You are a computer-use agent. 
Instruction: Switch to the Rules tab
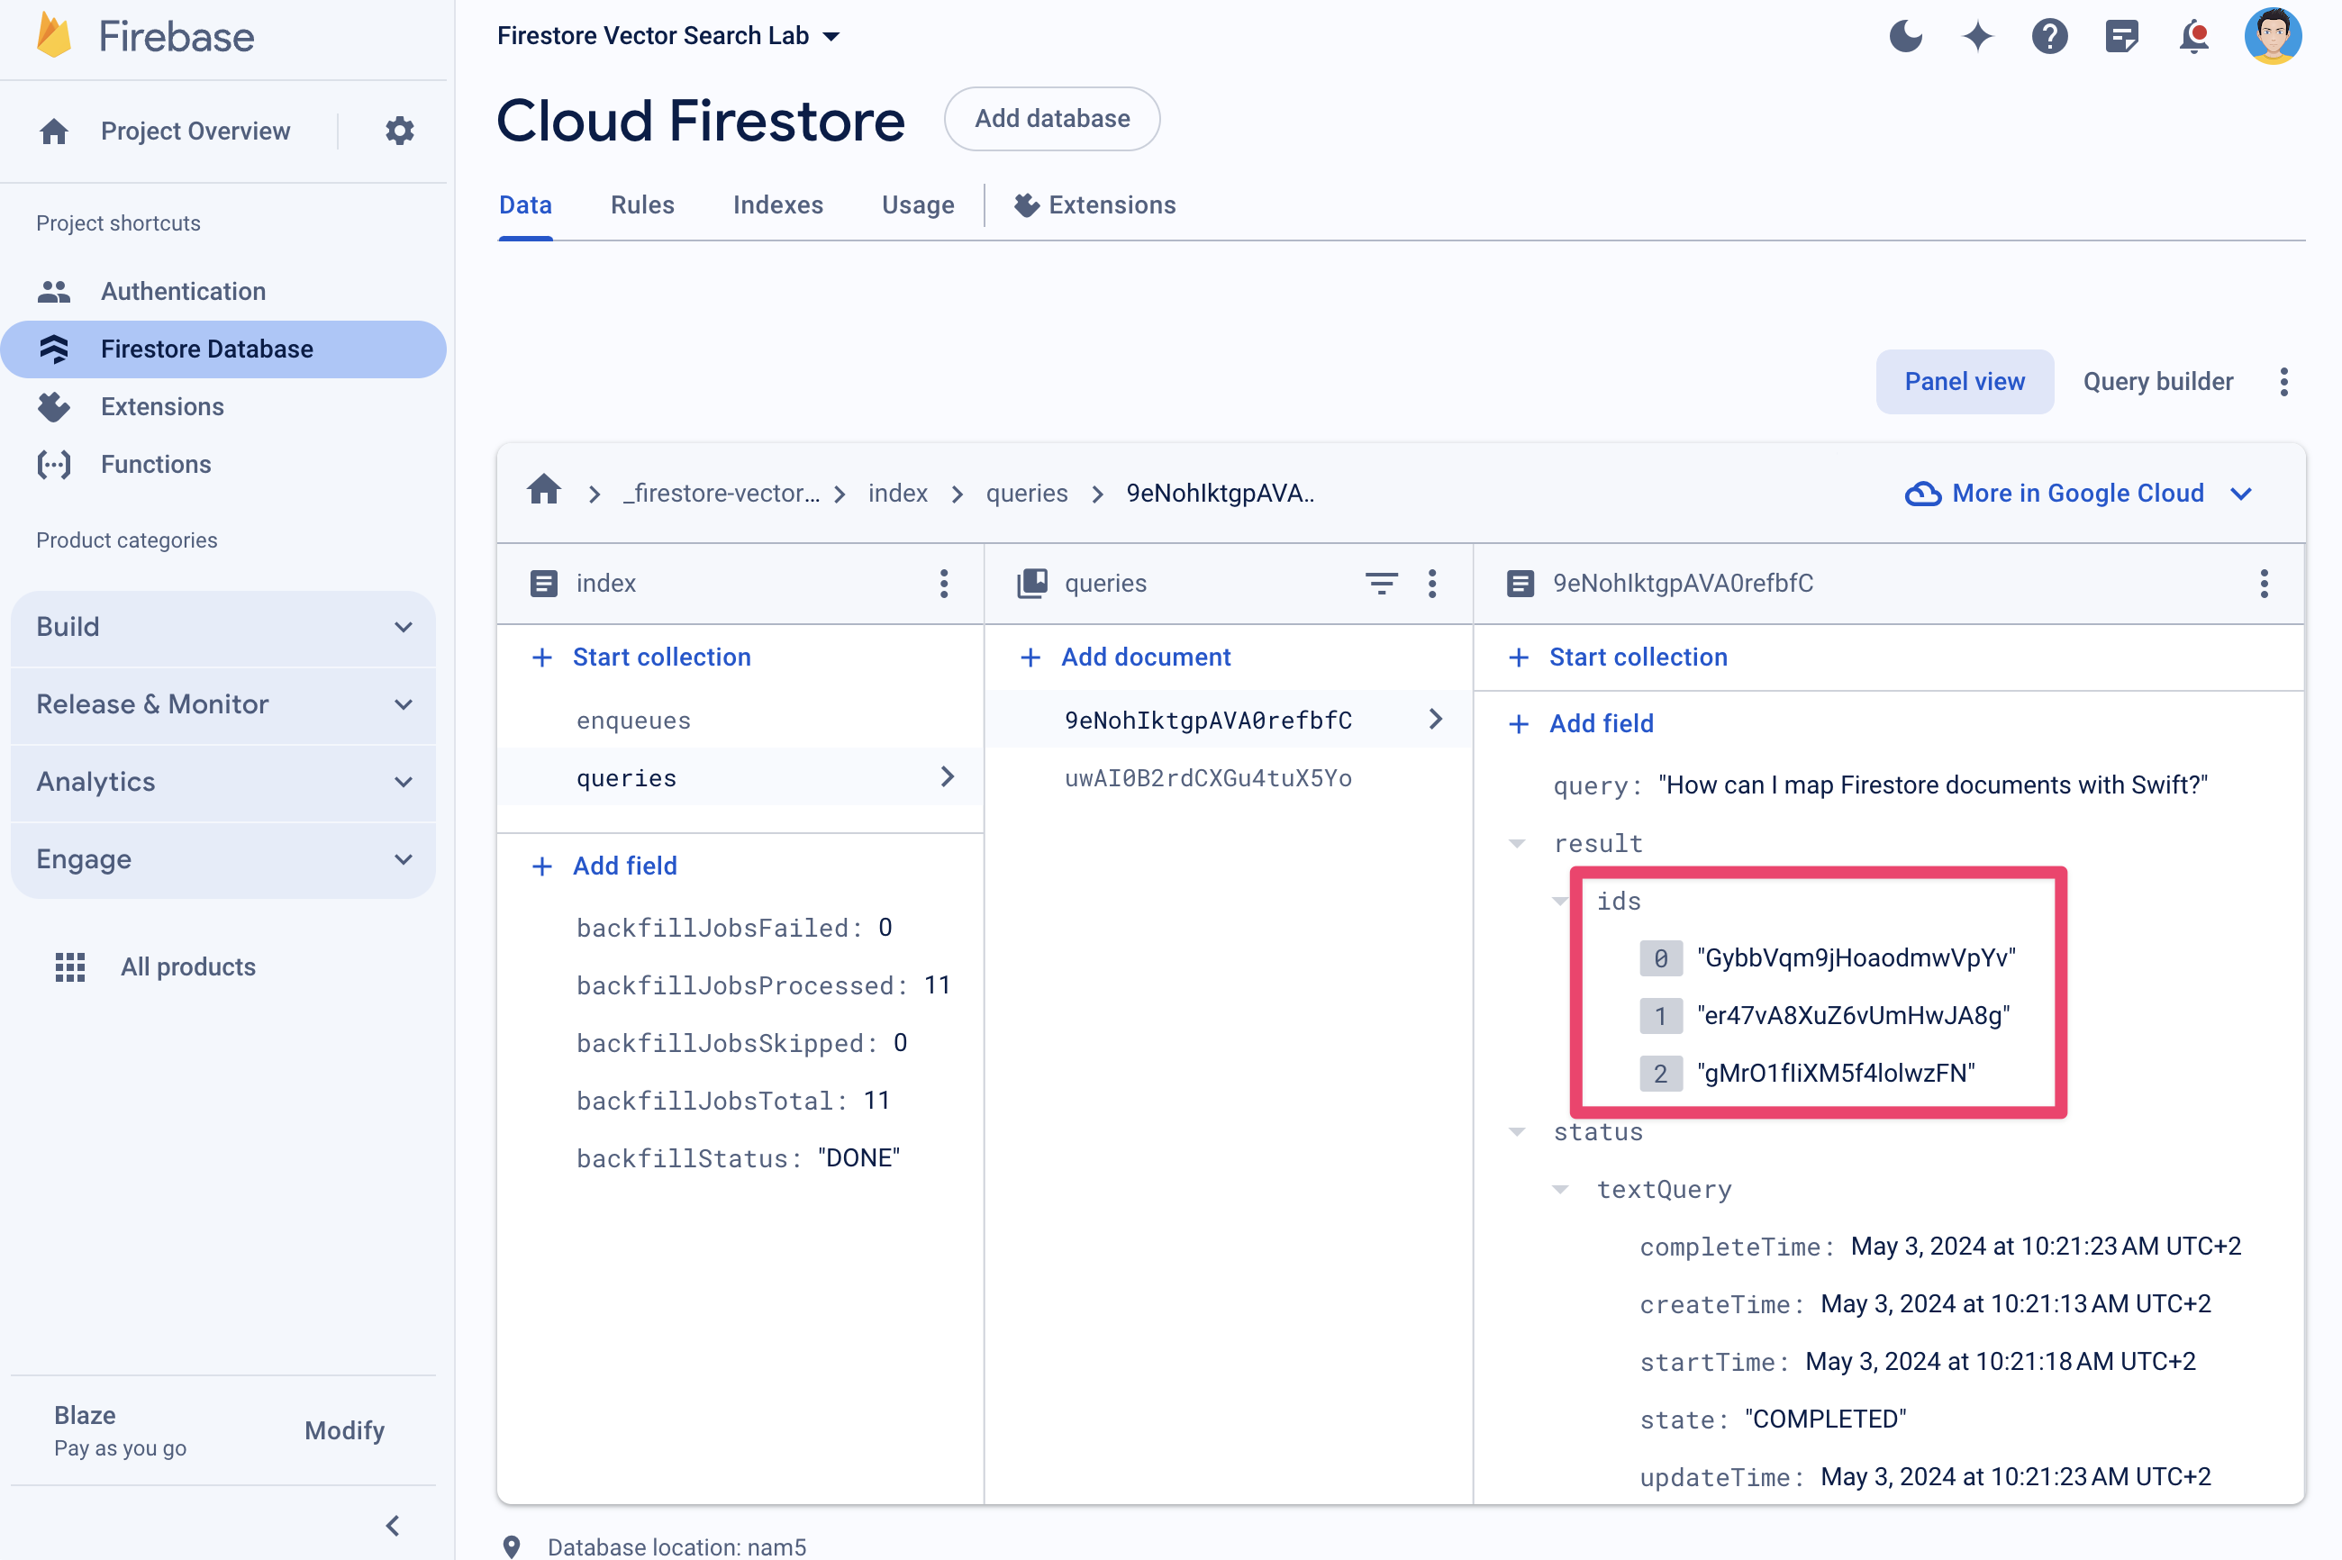pyautogui.click(x=640, y=204)
